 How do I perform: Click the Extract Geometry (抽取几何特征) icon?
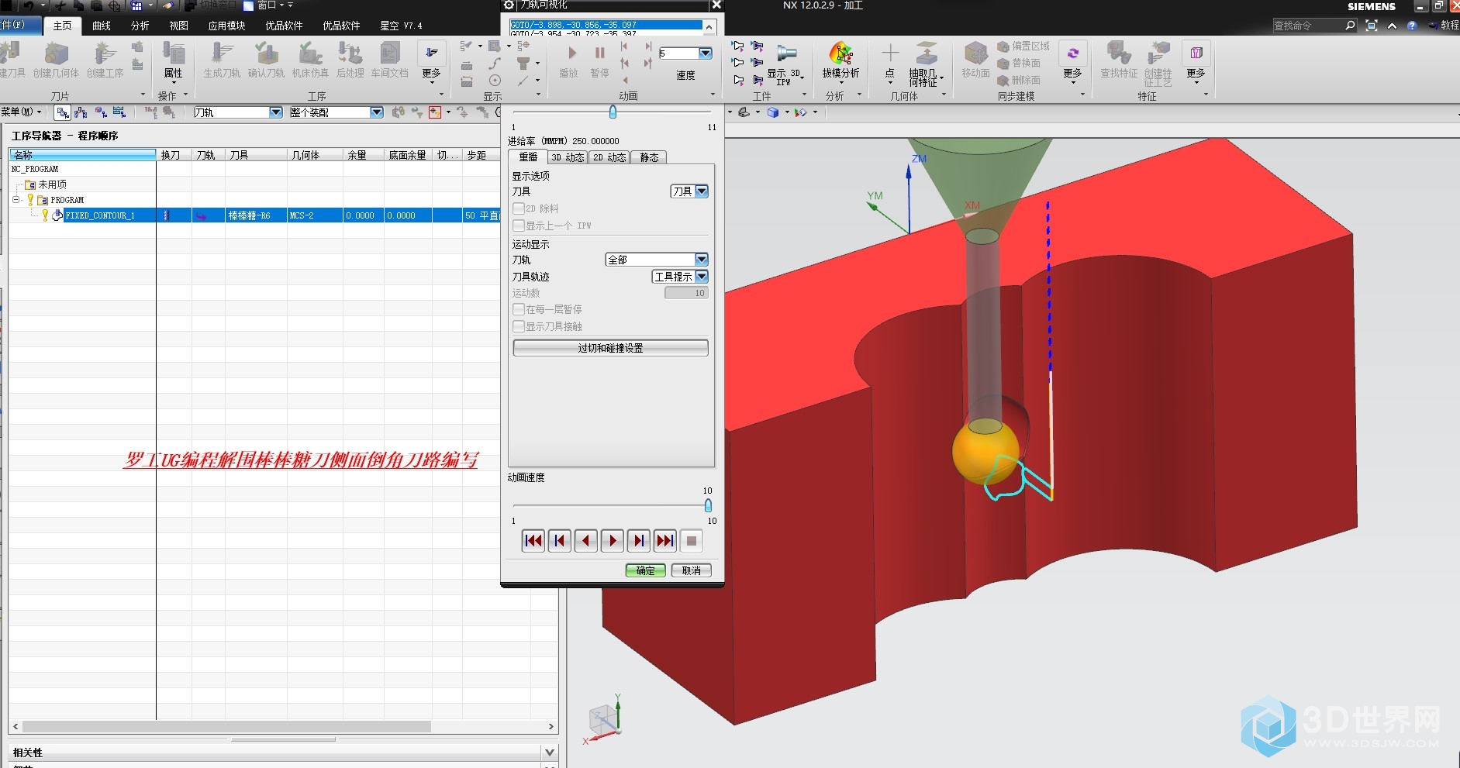(926, 54)
